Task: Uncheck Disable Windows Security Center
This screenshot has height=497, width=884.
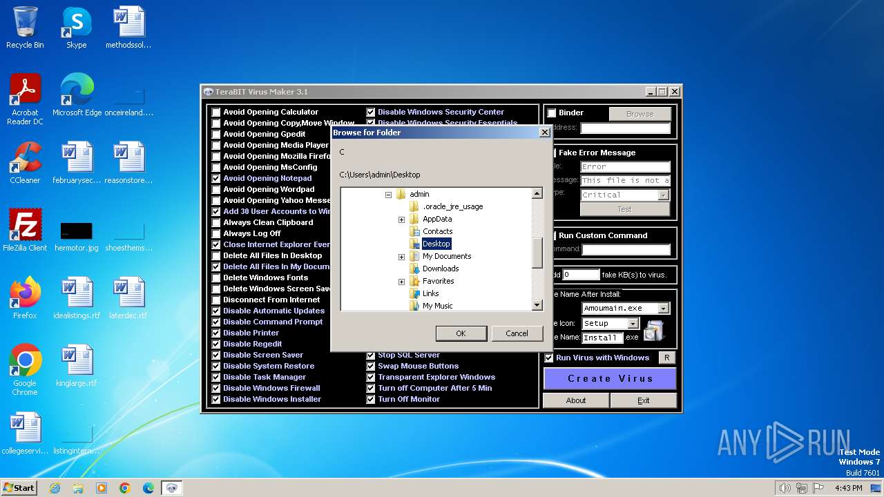Action: pyautogui.click(x=371, y=112)
